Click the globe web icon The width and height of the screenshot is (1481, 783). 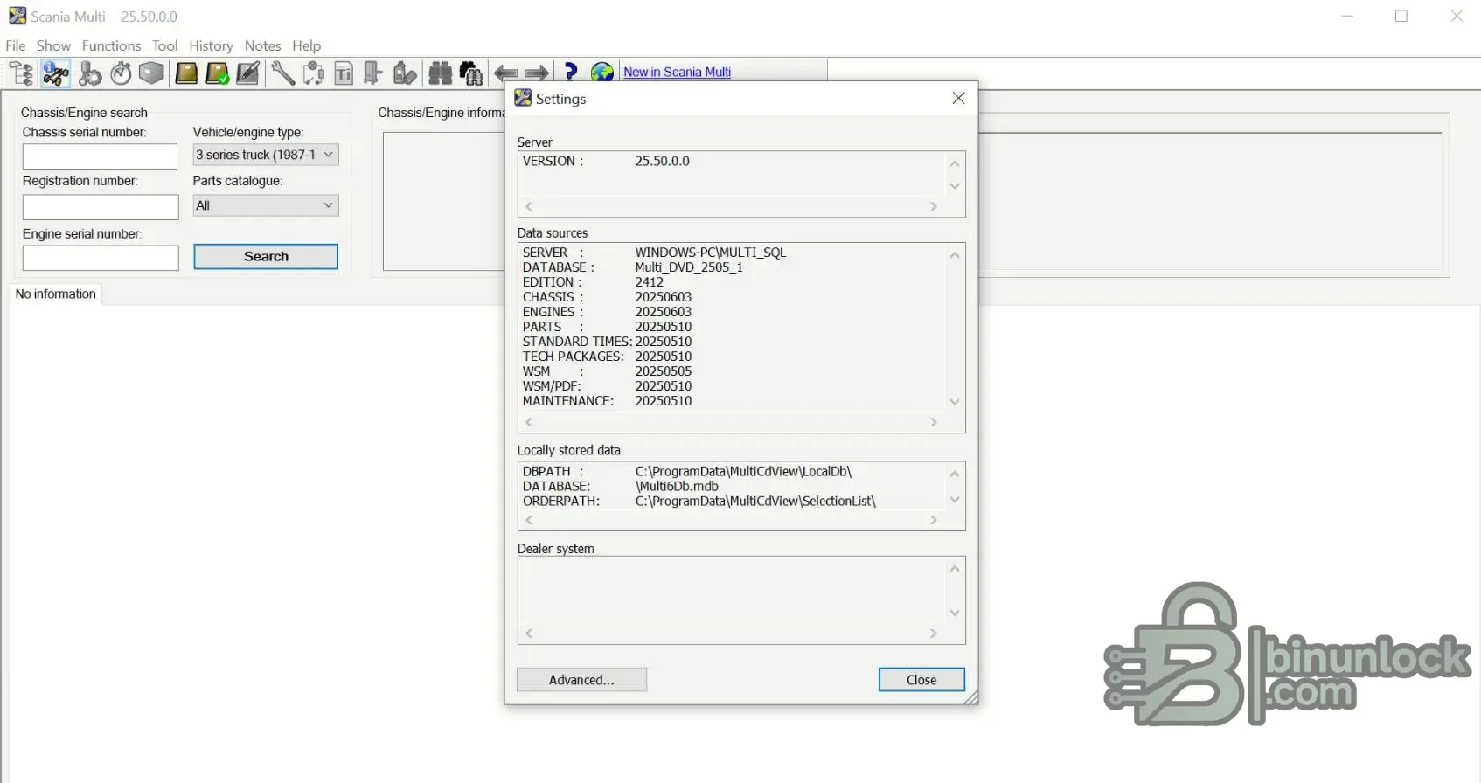[602, 73]
